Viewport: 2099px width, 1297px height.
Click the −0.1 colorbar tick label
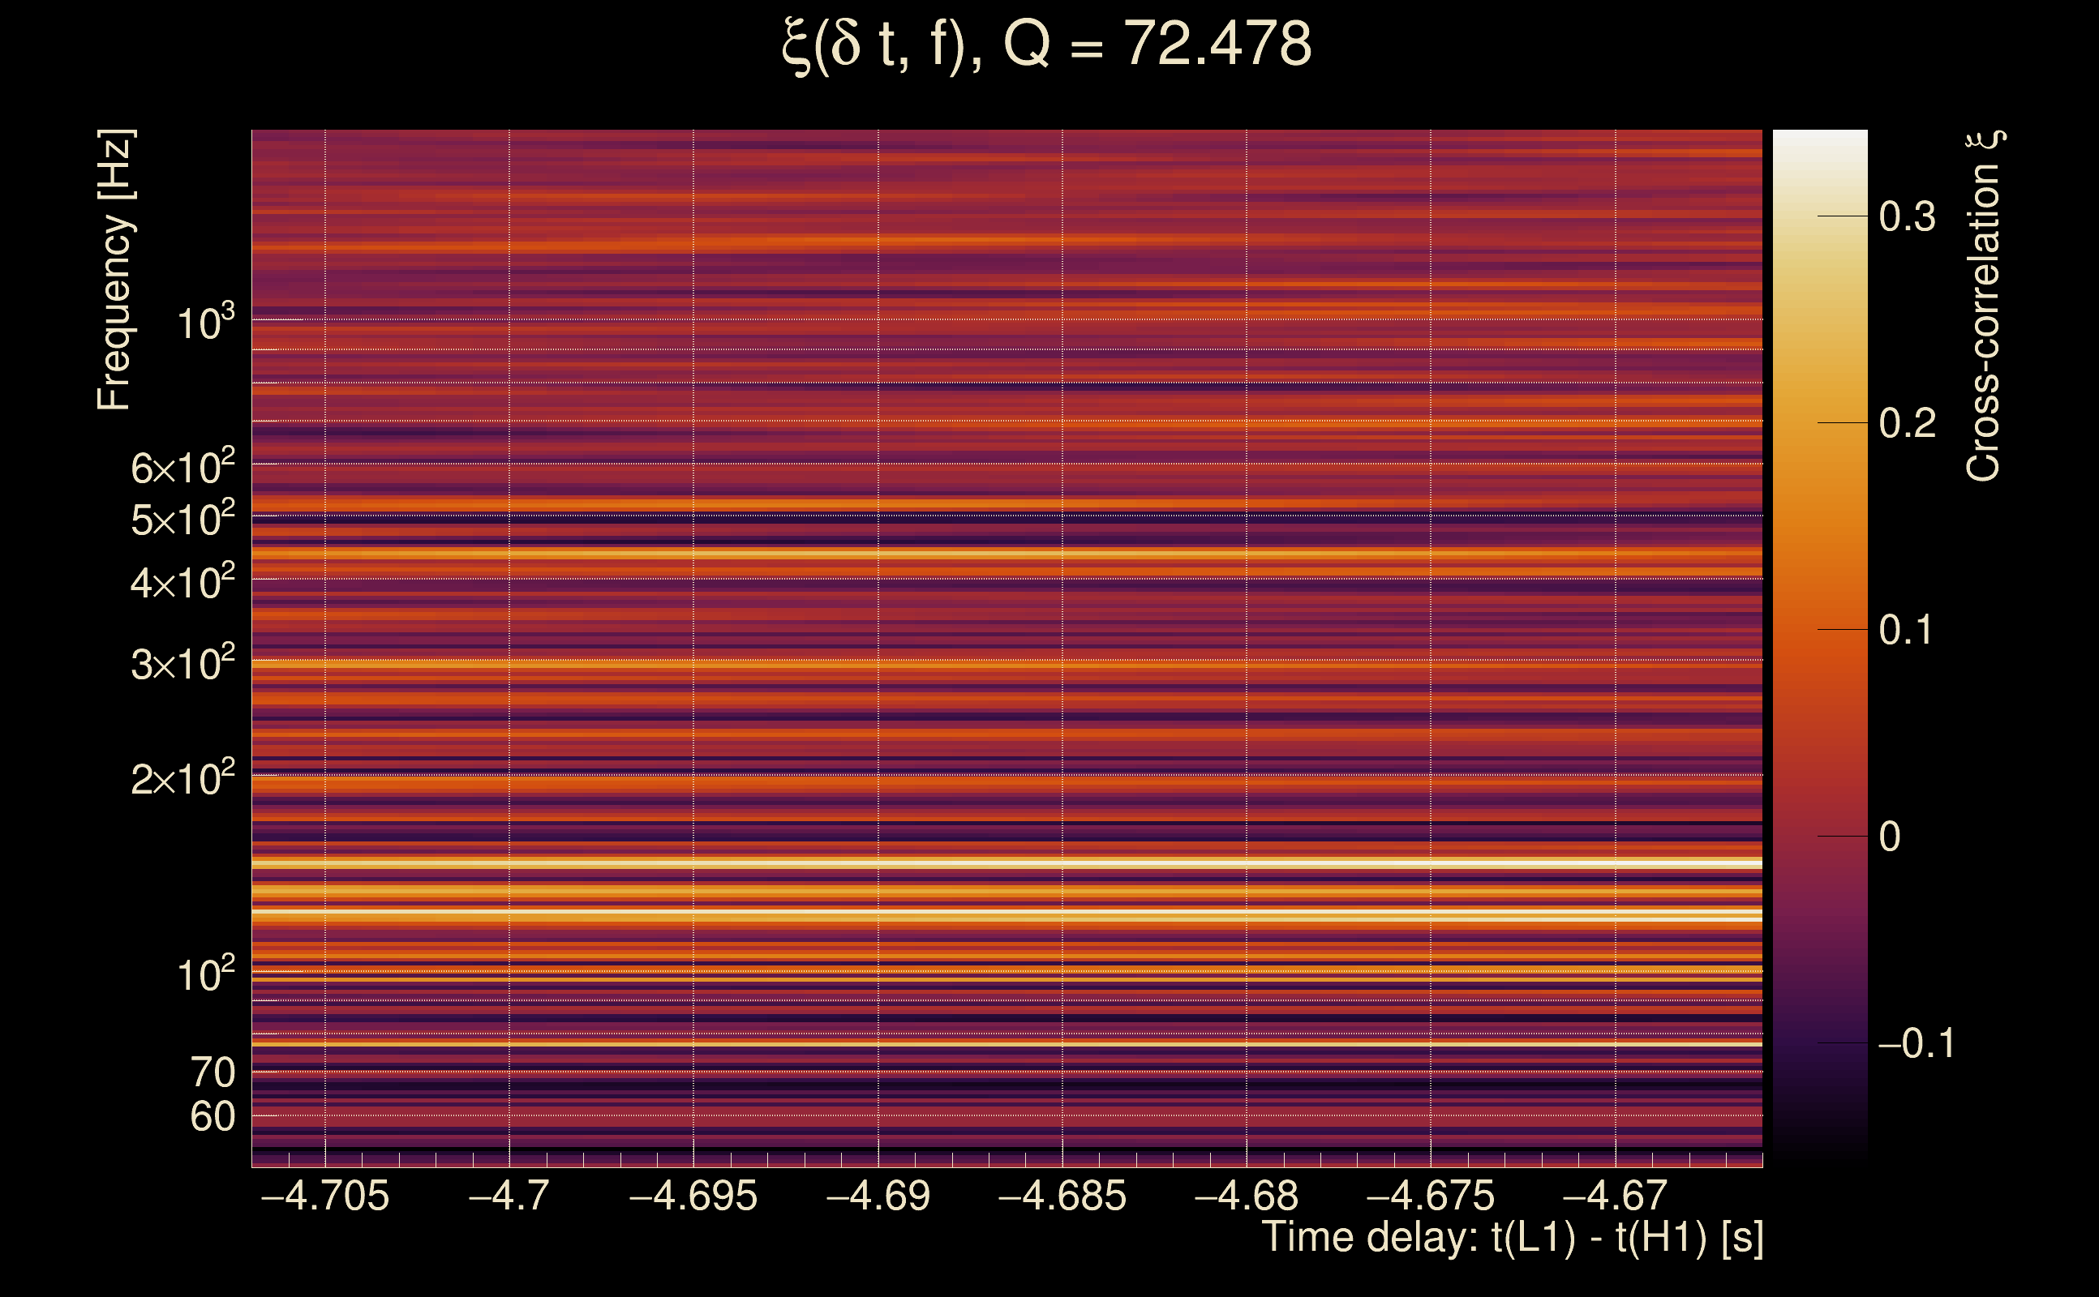point(1916,1044)
